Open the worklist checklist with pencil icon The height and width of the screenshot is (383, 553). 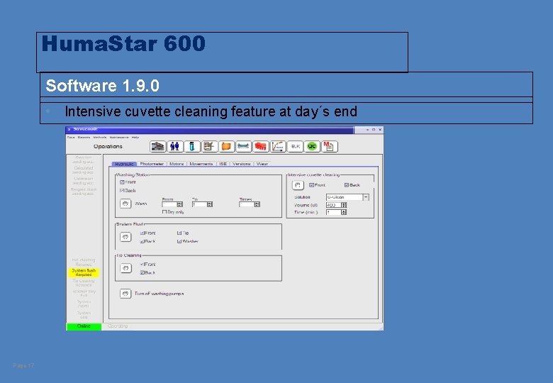[x=209, y=146]
